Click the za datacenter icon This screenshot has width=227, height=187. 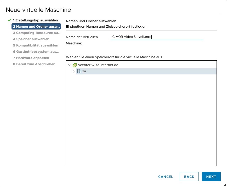[x=79, y=71]
